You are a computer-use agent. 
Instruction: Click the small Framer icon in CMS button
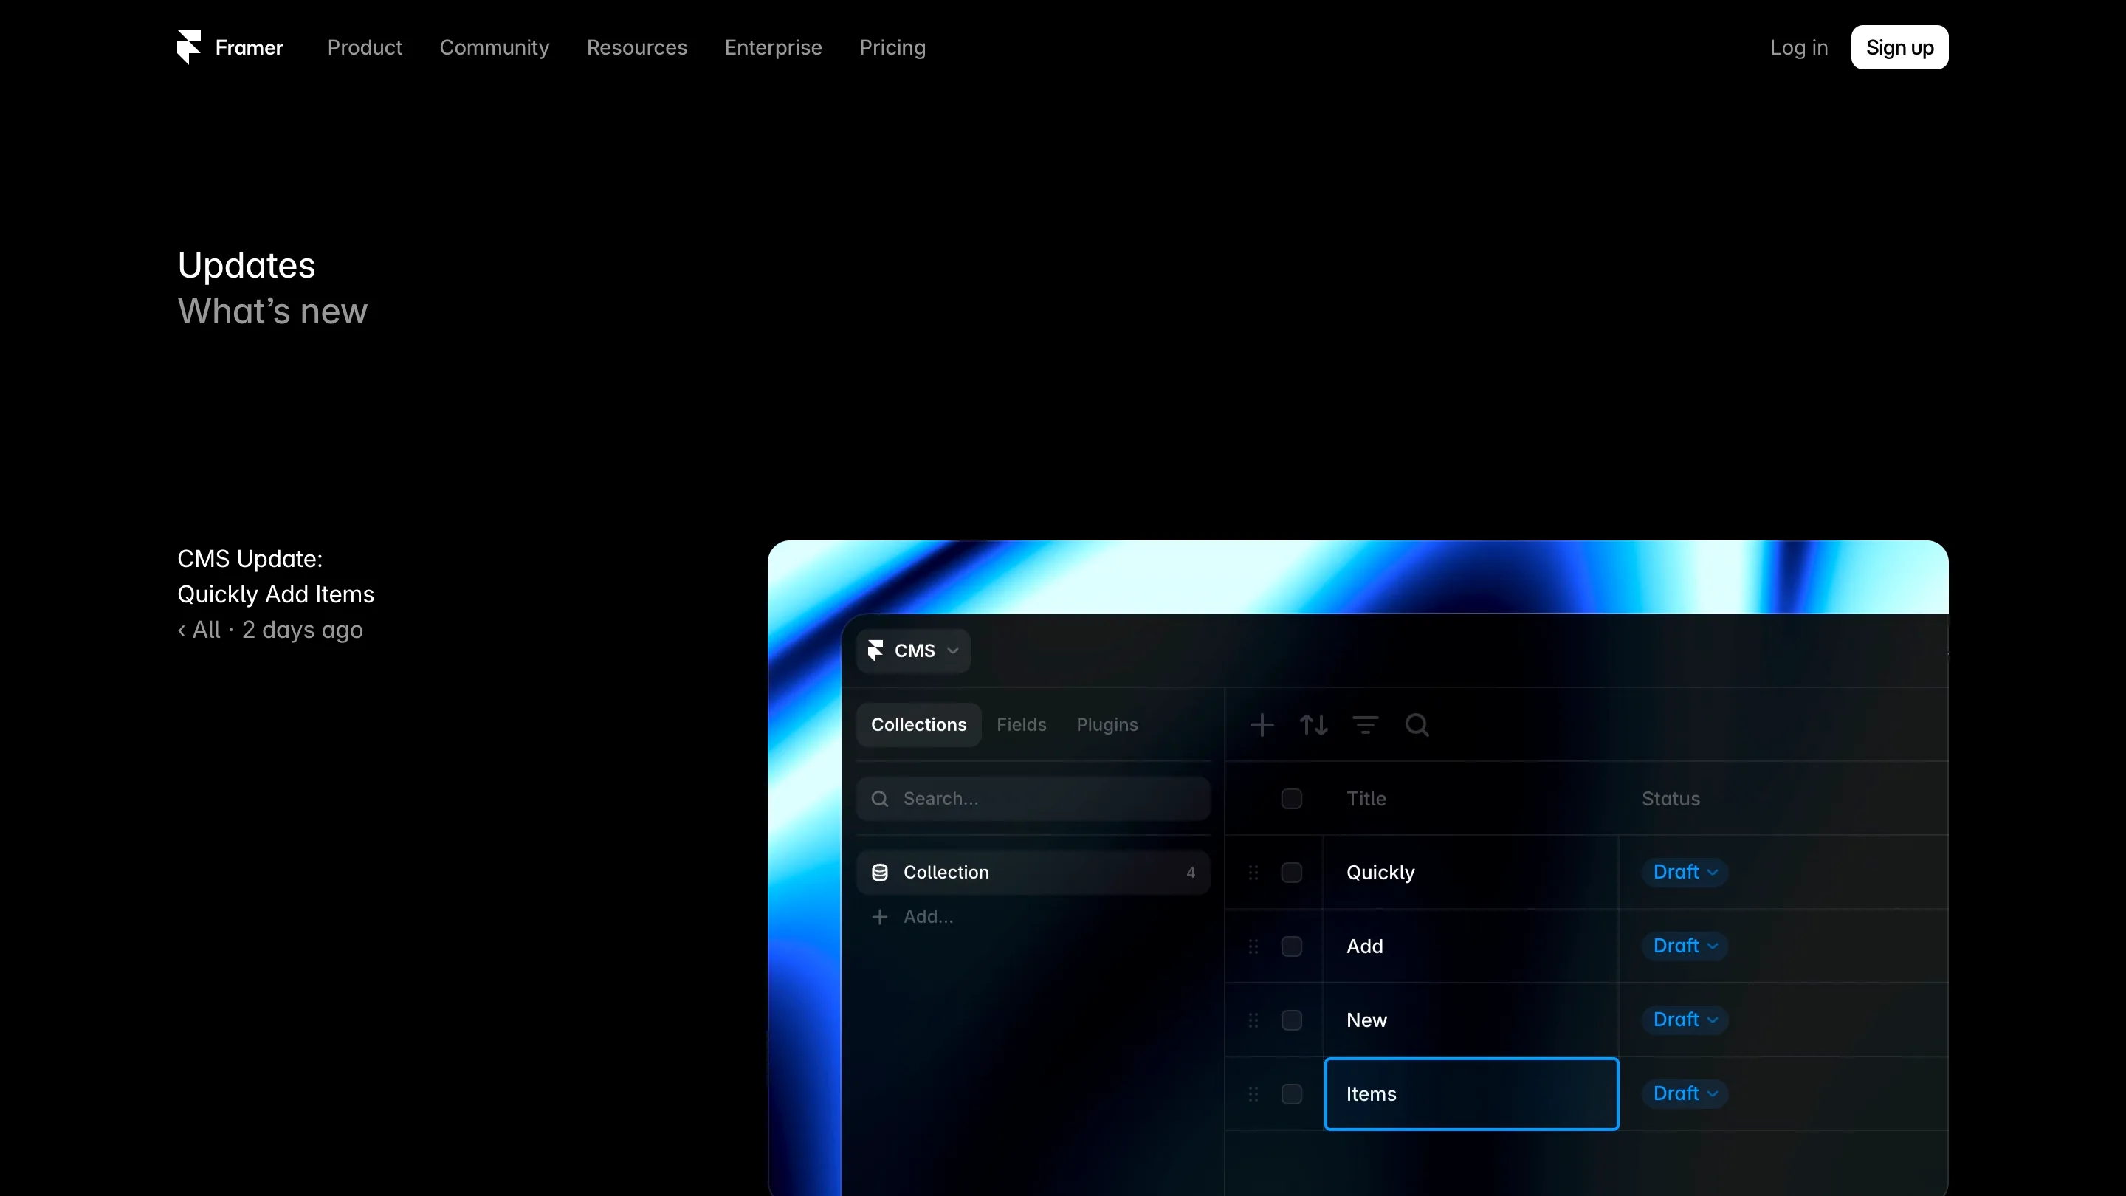(875, 651)
